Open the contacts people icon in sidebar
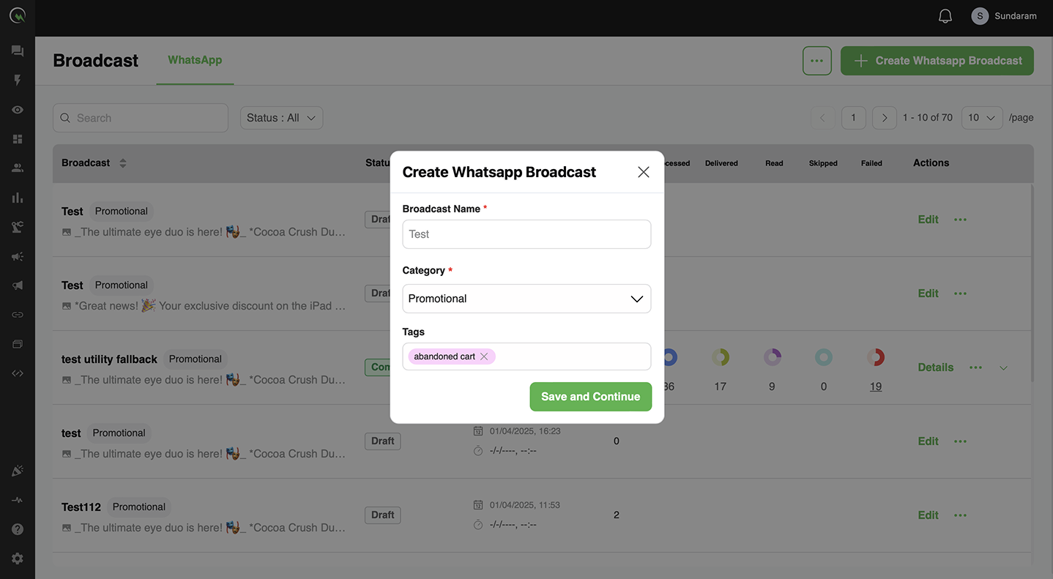The image size is (1053, 579). (18, 168)
